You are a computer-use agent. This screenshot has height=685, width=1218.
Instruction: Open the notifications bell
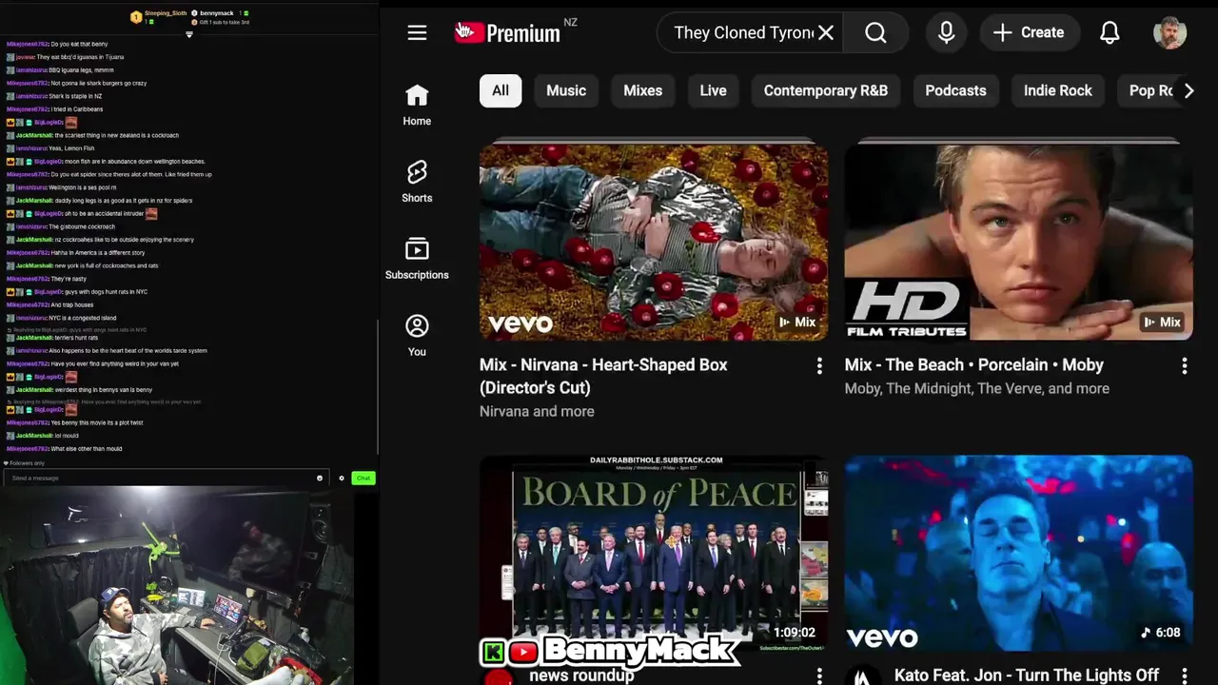[1110, 33]
